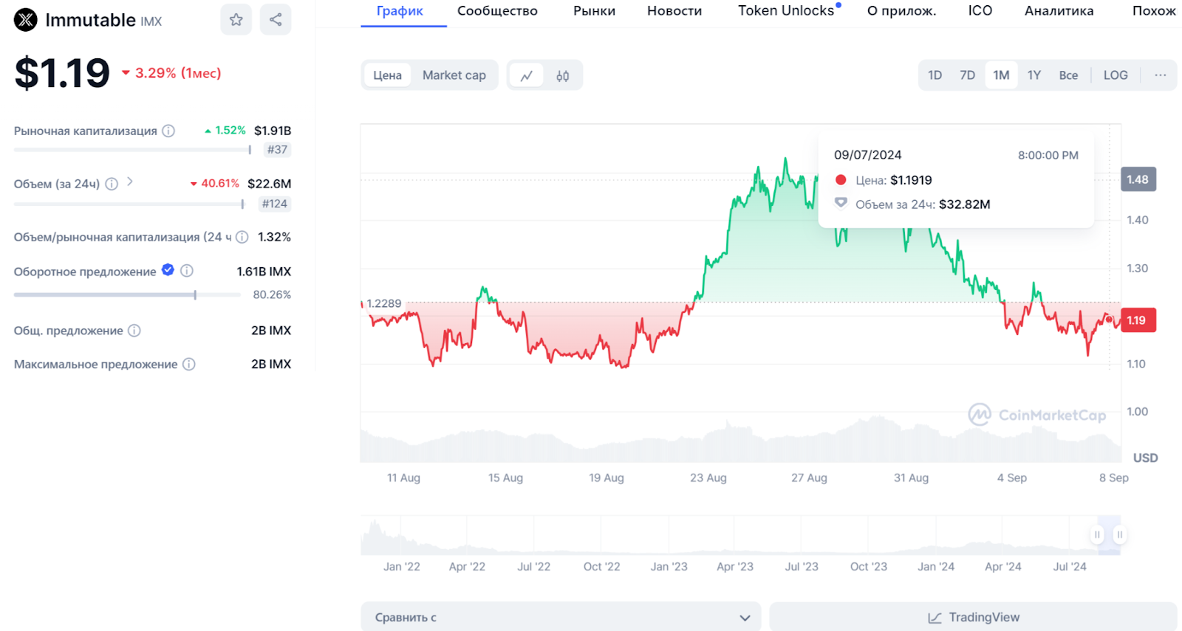The height and width of the screenshot is (631, 1182).
Task: Click the Jan '23 area on overview timeline
Action: tap(669, 537)
